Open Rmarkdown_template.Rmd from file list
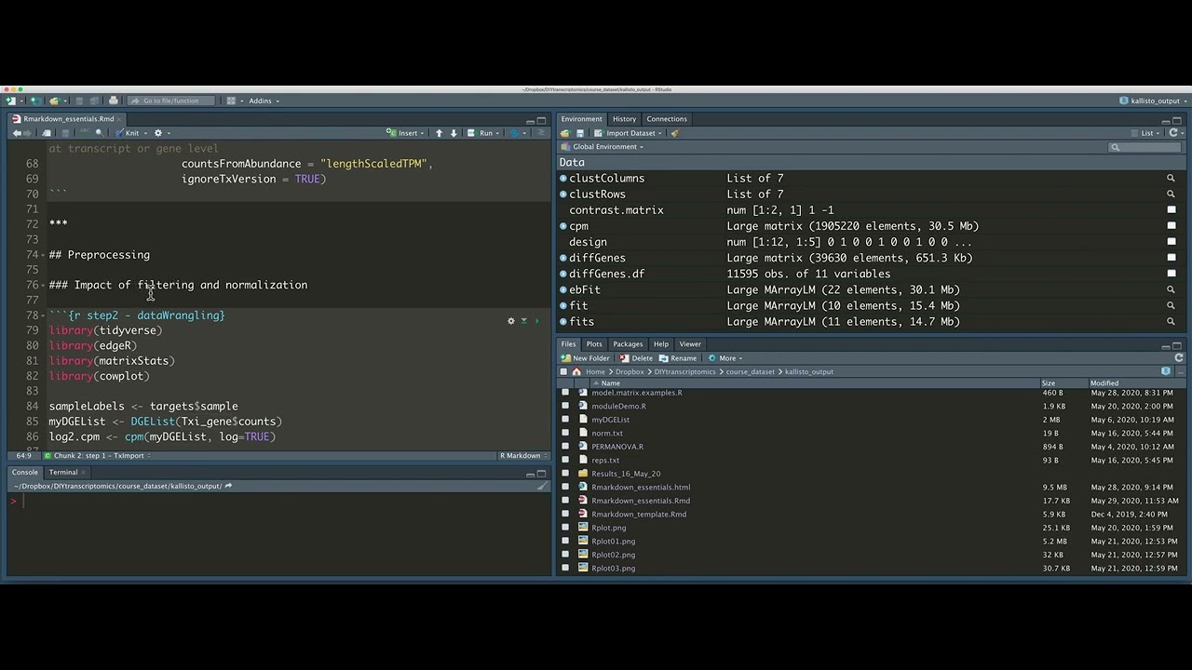1192x670 pixels. click(639, 515)
